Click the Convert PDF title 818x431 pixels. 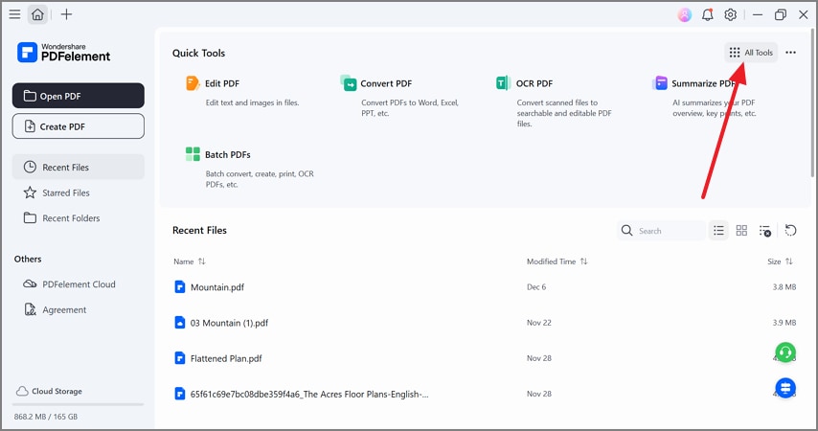click(x=386, y=83)
